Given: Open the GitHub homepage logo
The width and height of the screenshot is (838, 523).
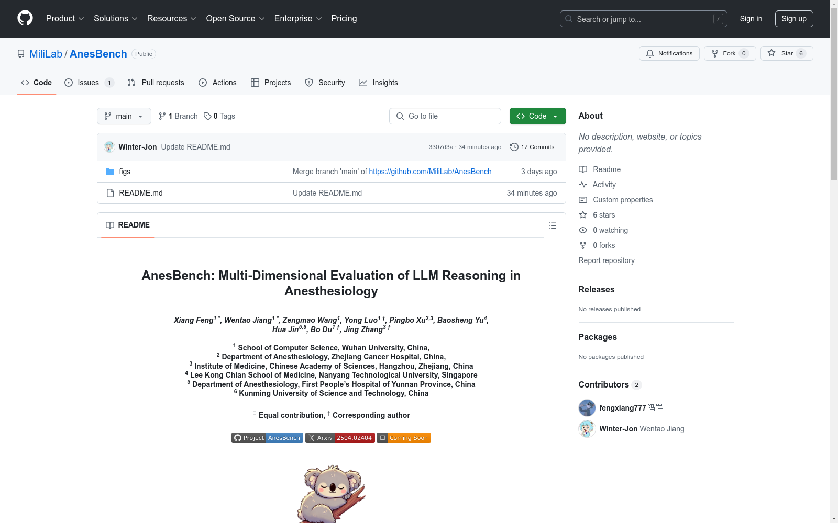Looking at the screenshot, I should pos(25,18).
